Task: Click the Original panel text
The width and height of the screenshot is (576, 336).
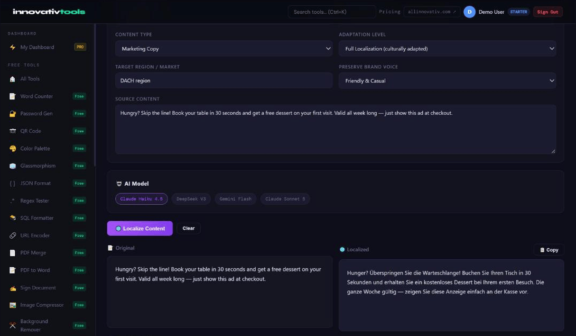Action: (218, 274)
